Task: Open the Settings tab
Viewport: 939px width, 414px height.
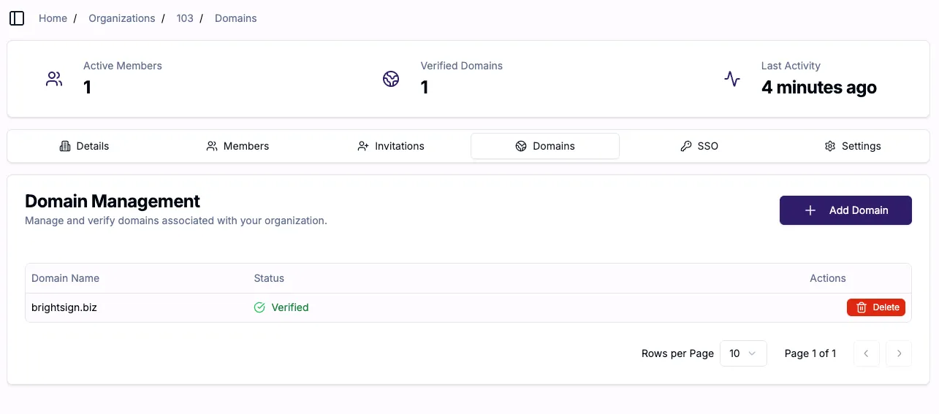Action: [853, 146]
